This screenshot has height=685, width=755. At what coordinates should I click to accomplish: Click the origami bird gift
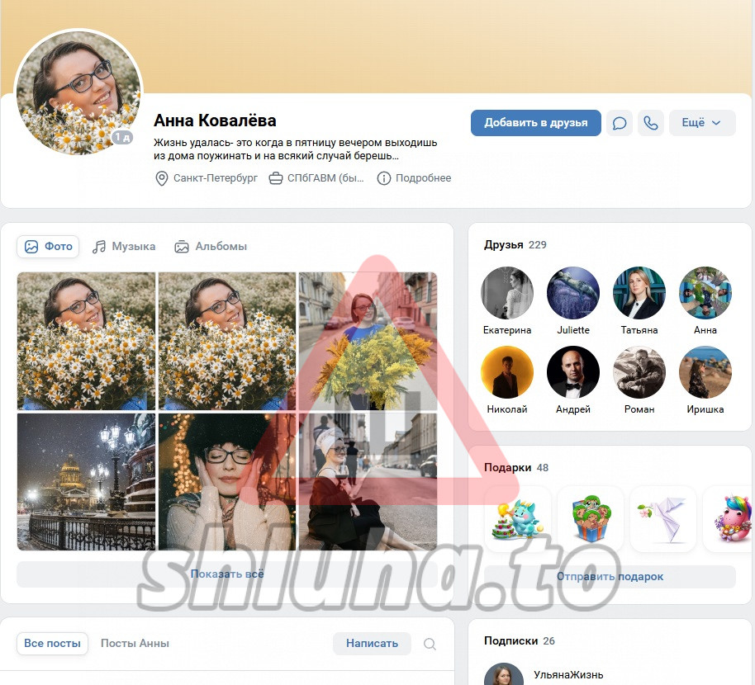pyautogui.click(x=662, y=518)
